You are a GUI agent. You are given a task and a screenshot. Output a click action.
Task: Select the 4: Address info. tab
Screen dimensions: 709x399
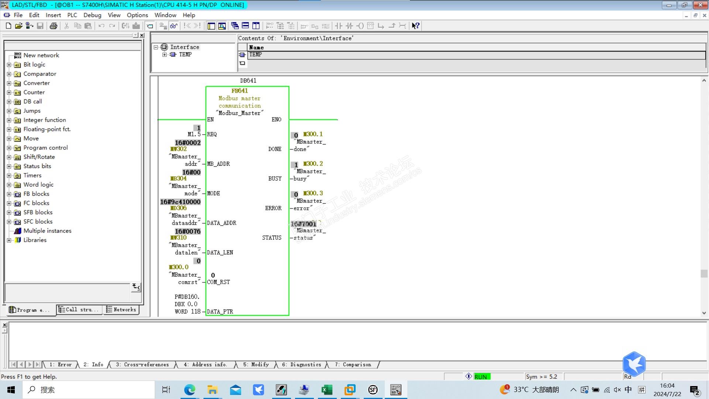tap(205, 365)
